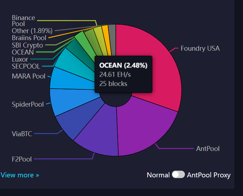Click the OCEAN legend label

tap(23, 52)
